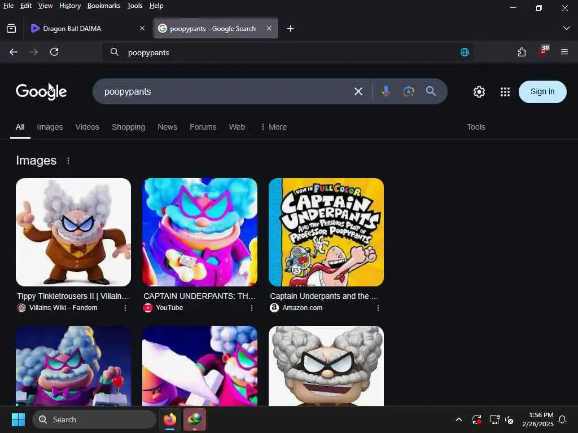
Task: Open Tippy Tinkletrousers II image thumbnail
Action: (x=73, y=232)
